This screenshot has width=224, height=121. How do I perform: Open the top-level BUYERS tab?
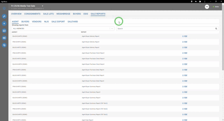77,14
